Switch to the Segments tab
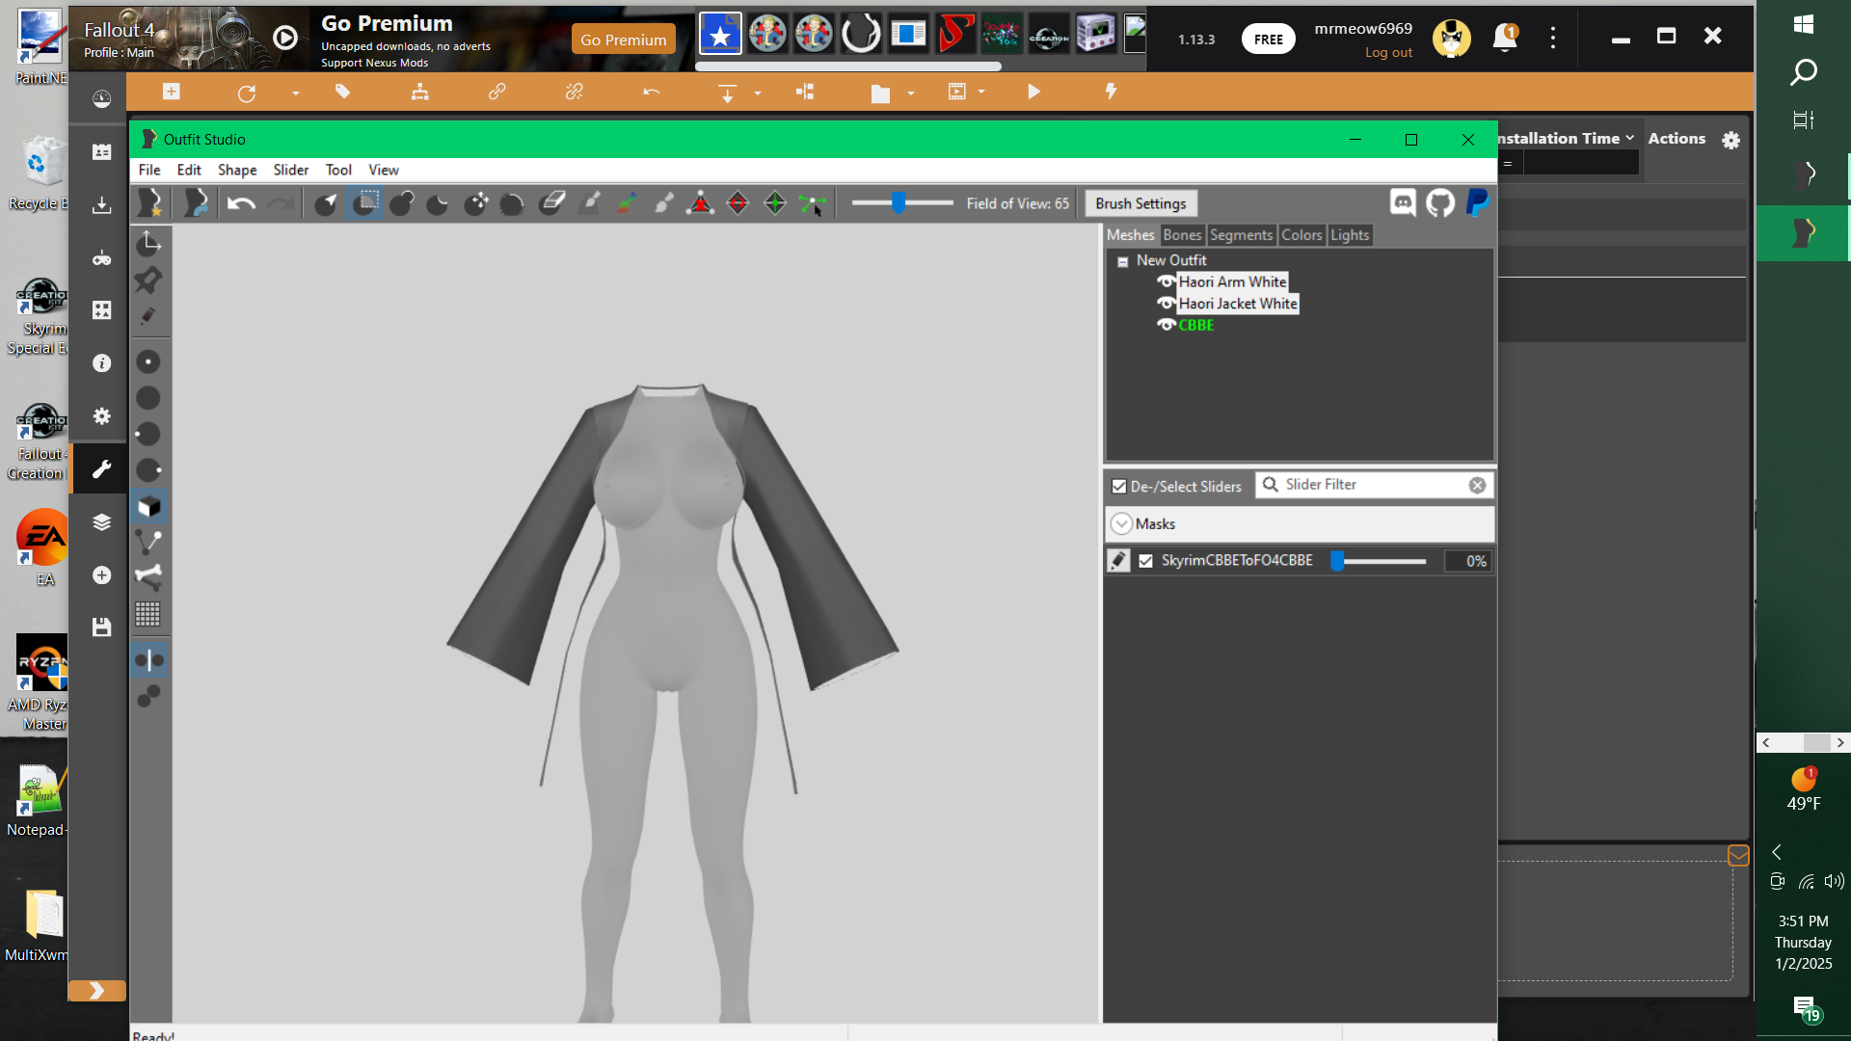1851x1041 pixels. [x=1242, y=234]
